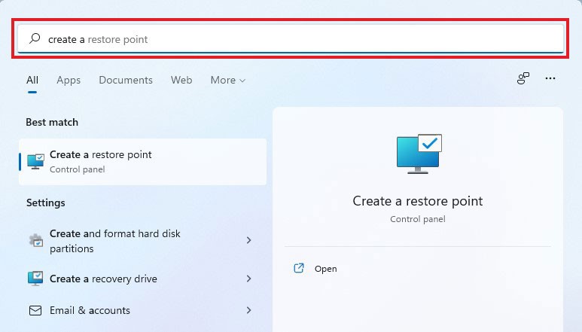Expand the hard disk partitions result chevron
This screenshot has width=582, height=332.
click(249, 240)
